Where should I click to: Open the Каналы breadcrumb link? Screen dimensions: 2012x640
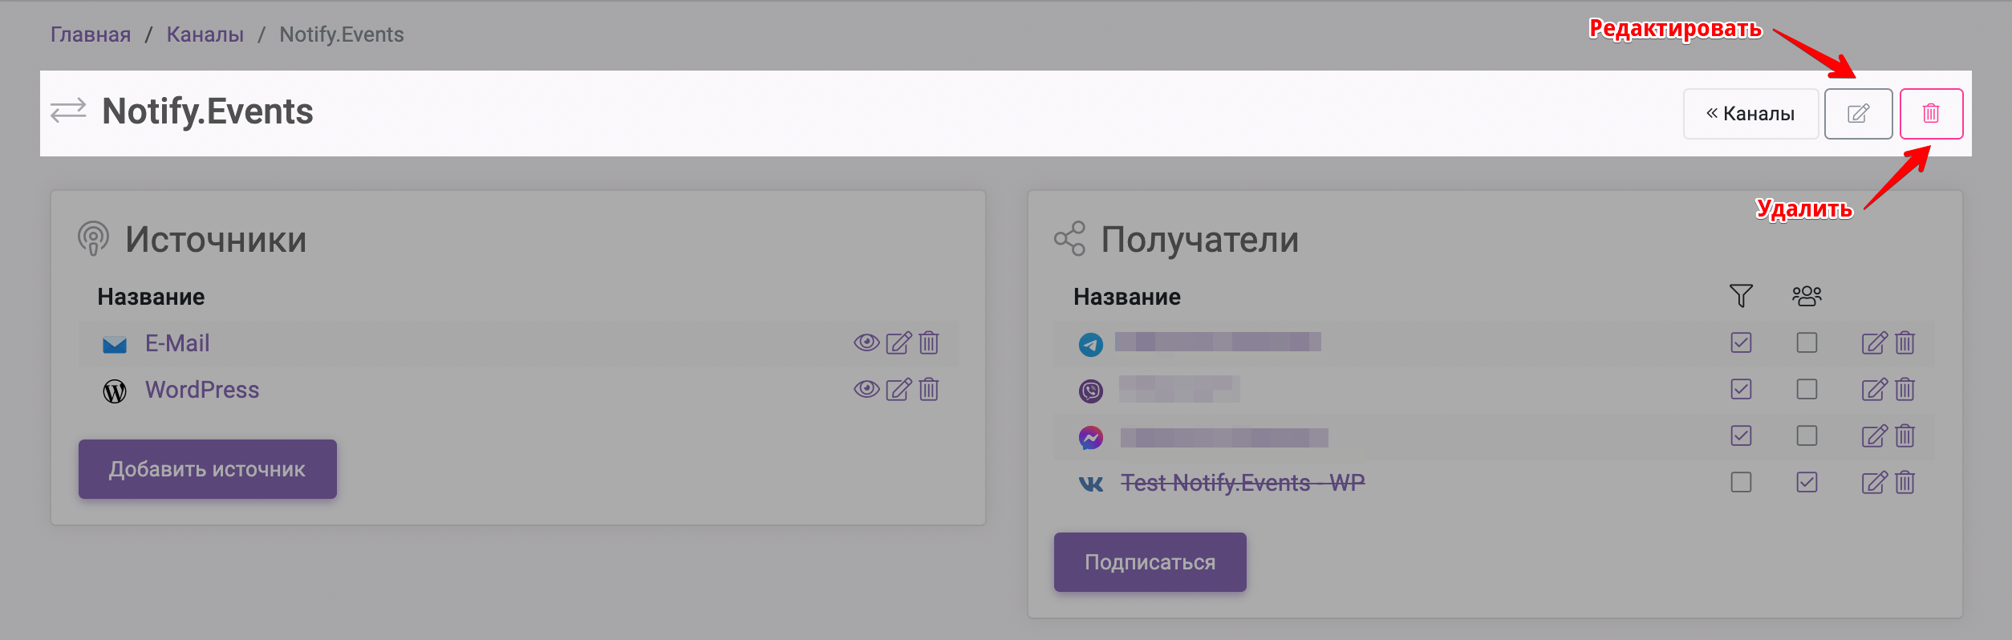pos(205,34)
